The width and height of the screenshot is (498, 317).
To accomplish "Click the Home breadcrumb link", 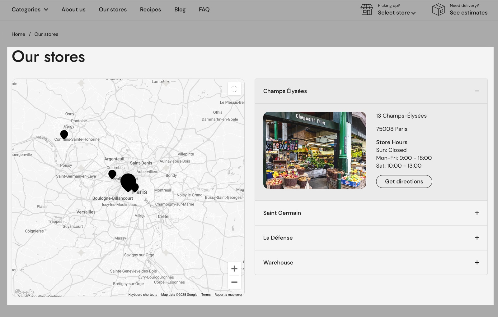I will click(18, 34).
